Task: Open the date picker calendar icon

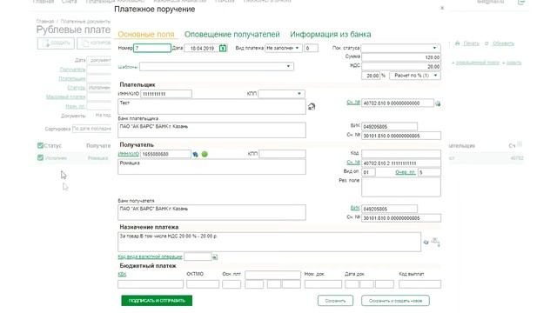Action: click(x=223, y=48)
